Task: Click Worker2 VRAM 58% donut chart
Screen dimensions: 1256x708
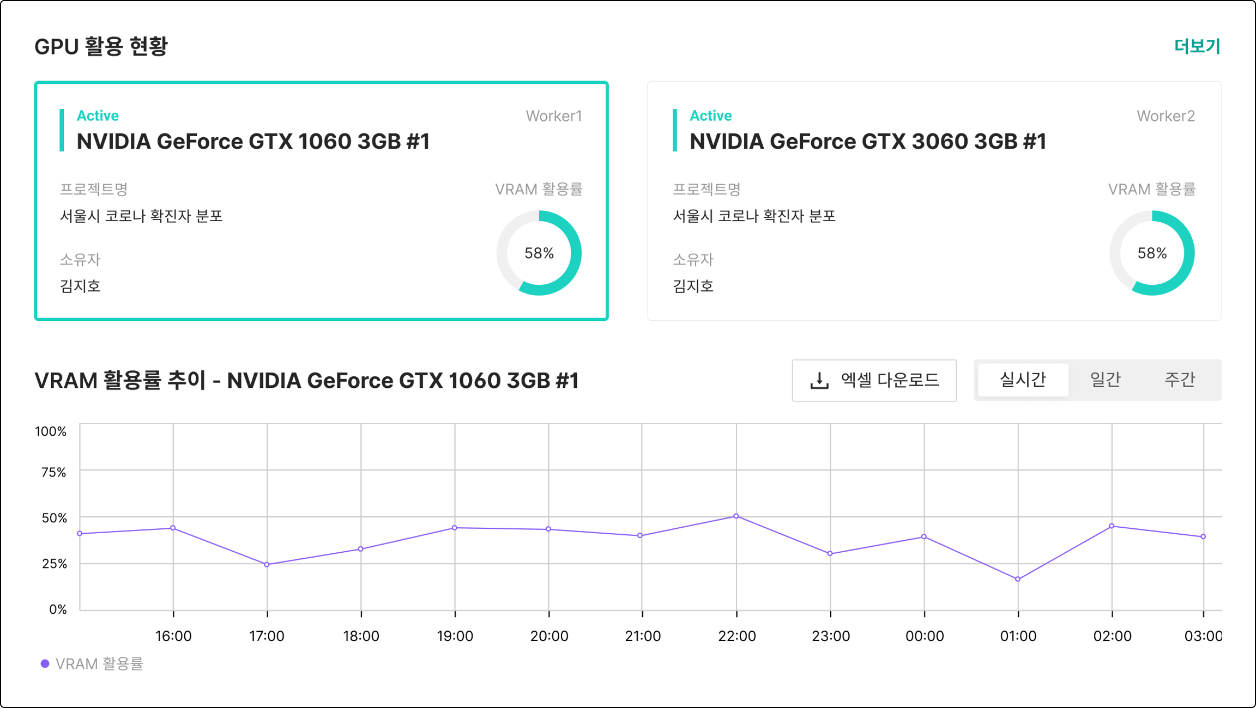Action: [x=1151, y=253]
